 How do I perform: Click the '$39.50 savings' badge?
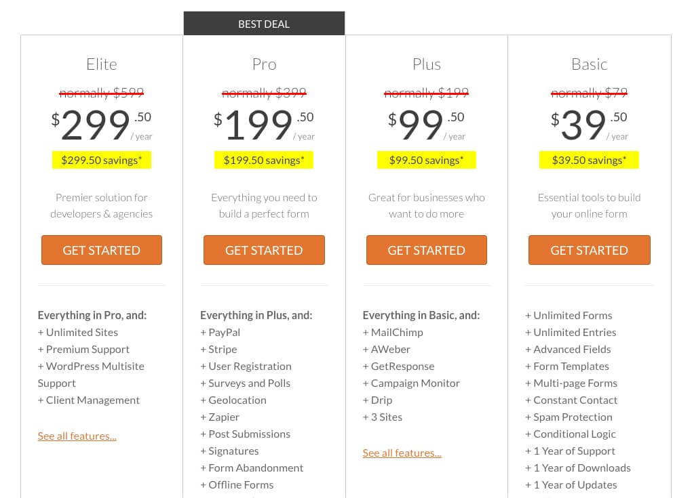pos(589,160)
